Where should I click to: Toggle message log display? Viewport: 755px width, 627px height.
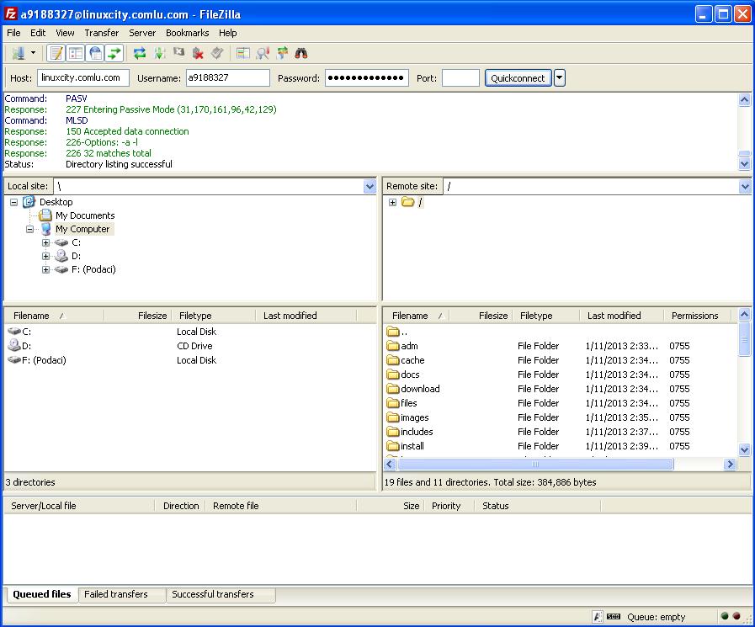tap(56, 53)
